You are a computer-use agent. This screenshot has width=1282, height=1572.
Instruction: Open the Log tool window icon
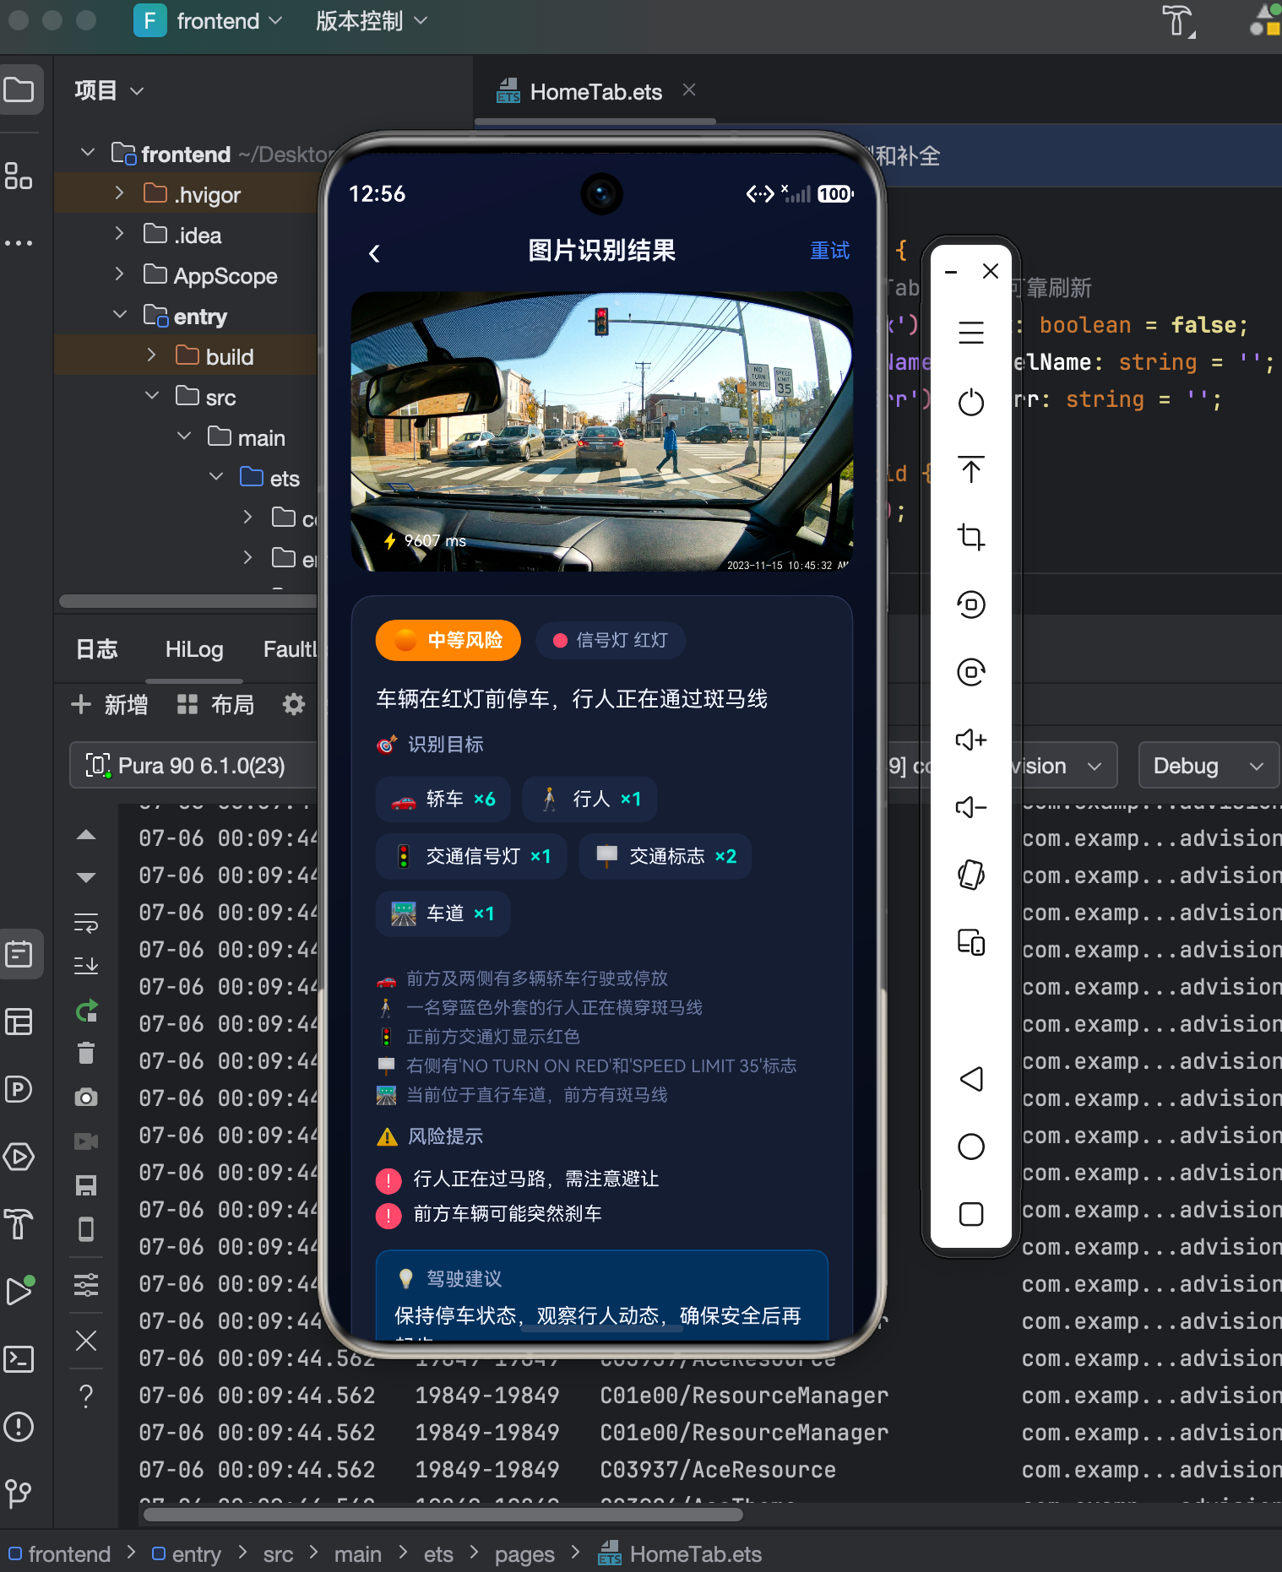click(19, 954)
